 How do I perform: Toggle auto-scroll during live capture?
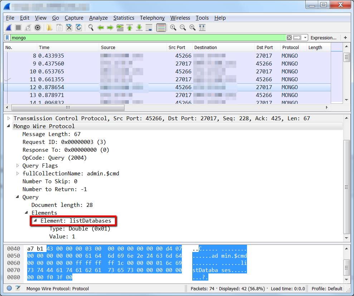[x=149, y=28]
